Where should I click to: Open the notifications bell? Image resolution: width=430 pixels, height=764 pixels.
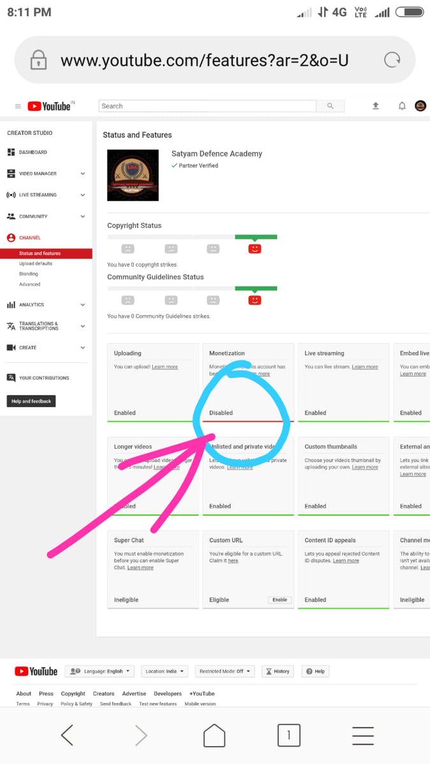(x=402, y=106)
